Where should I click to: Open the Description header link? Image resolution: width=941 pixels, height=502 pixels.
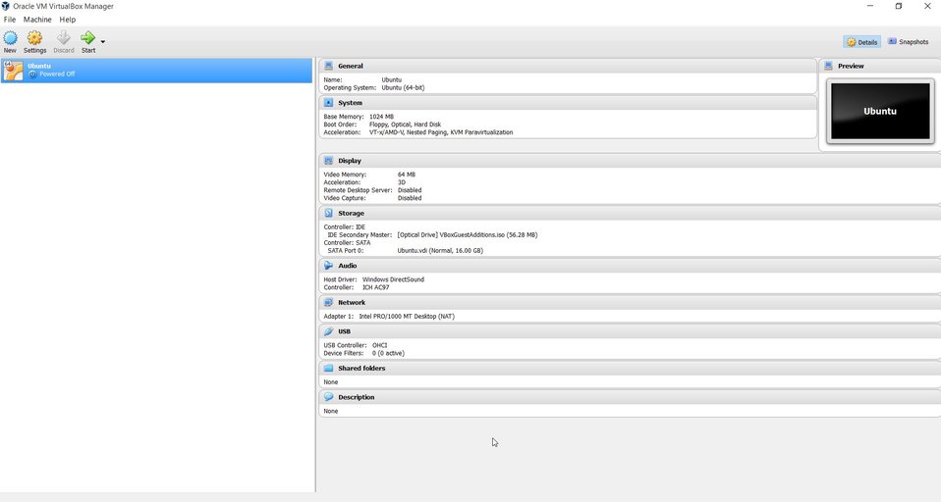(x=356, y=397)
